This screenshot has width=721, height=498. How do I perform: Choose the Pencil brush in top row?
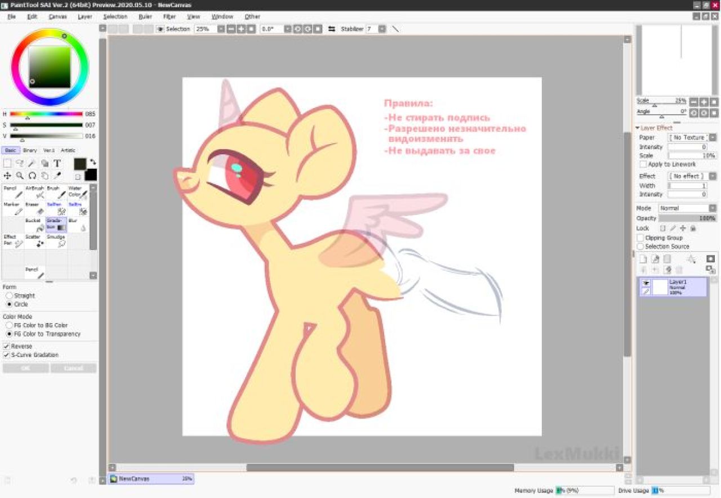13,192
